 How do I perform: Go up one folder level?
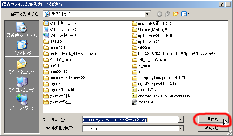coord(168,14)
